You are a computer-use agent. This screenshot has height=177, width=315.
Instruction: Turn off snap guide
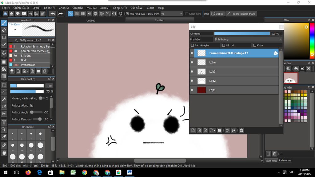(70, 14)
